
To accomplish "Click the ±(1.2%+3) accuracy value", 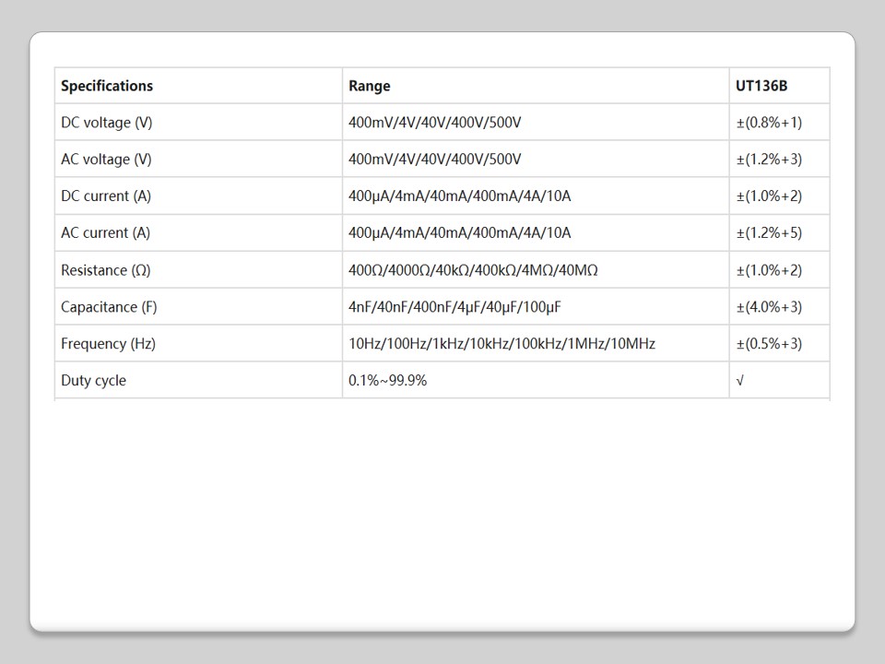I will (x=769, y=160).
